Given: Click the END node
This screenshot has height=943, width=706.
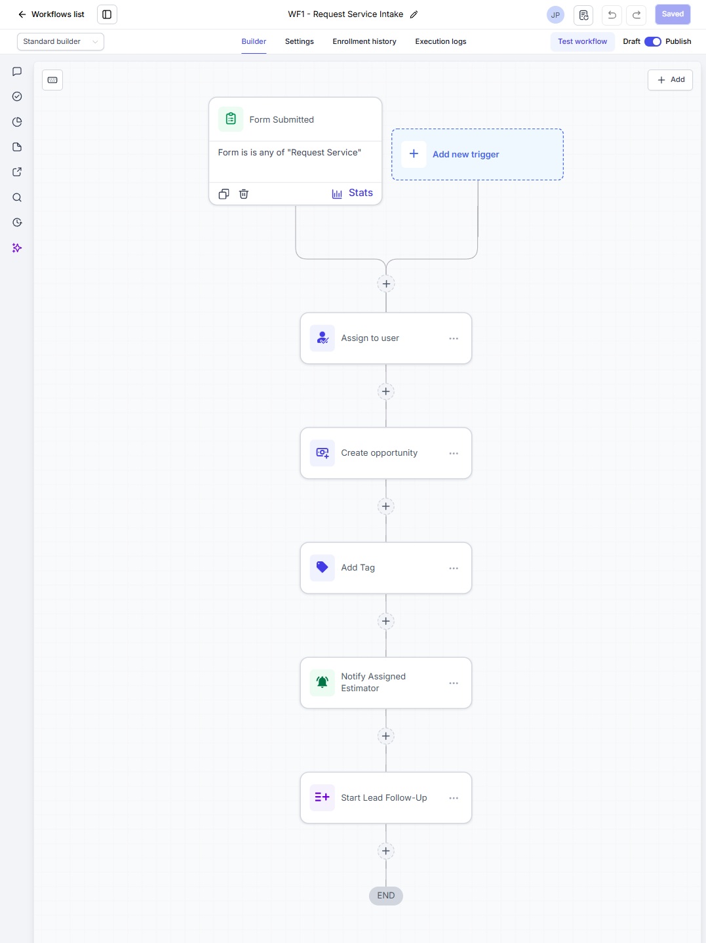Looking at the screenshot, I should click(x=386, y=896).
